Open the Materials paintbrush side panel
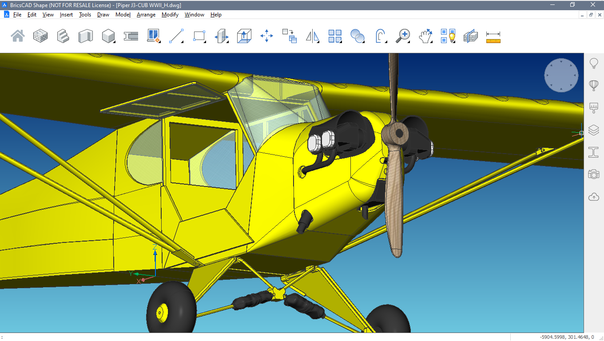604x341 pixels. [594, 107]
